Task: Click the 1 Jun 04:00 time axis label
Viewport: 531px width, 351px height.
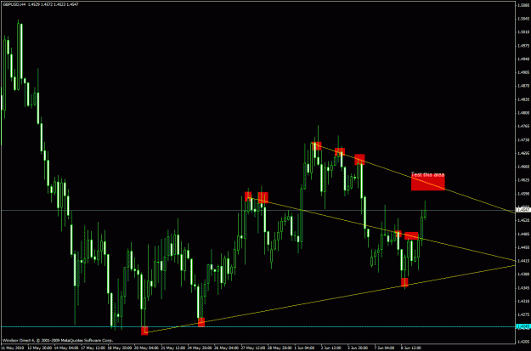Action: [304, 348]
